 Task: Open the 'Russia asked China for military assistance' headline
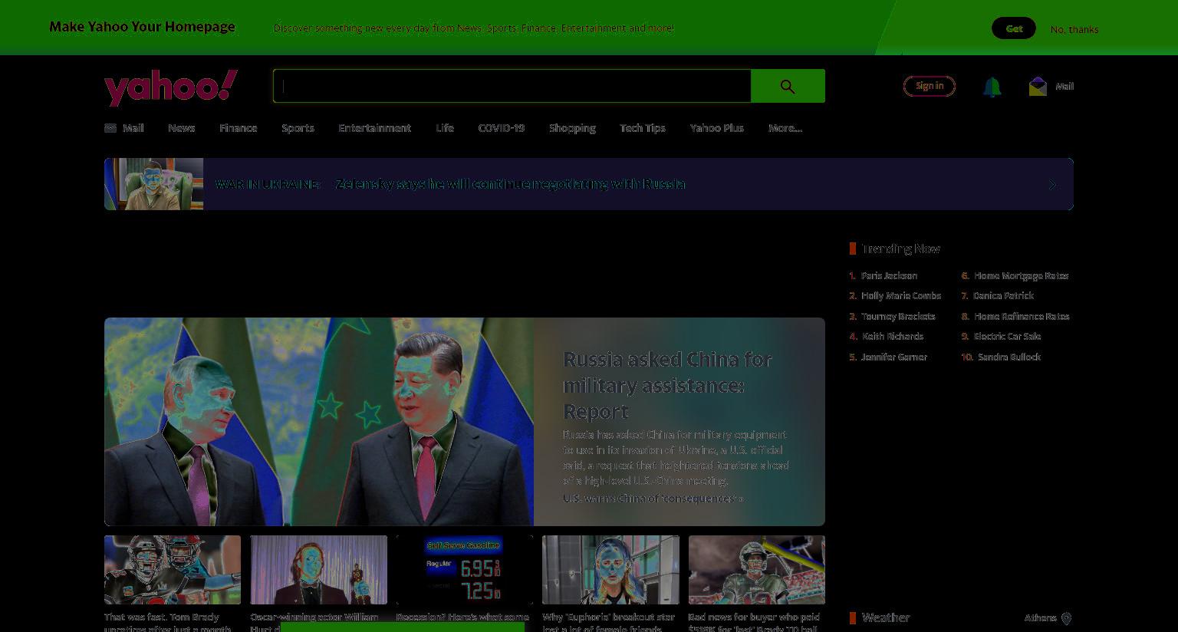pos(667,385)
